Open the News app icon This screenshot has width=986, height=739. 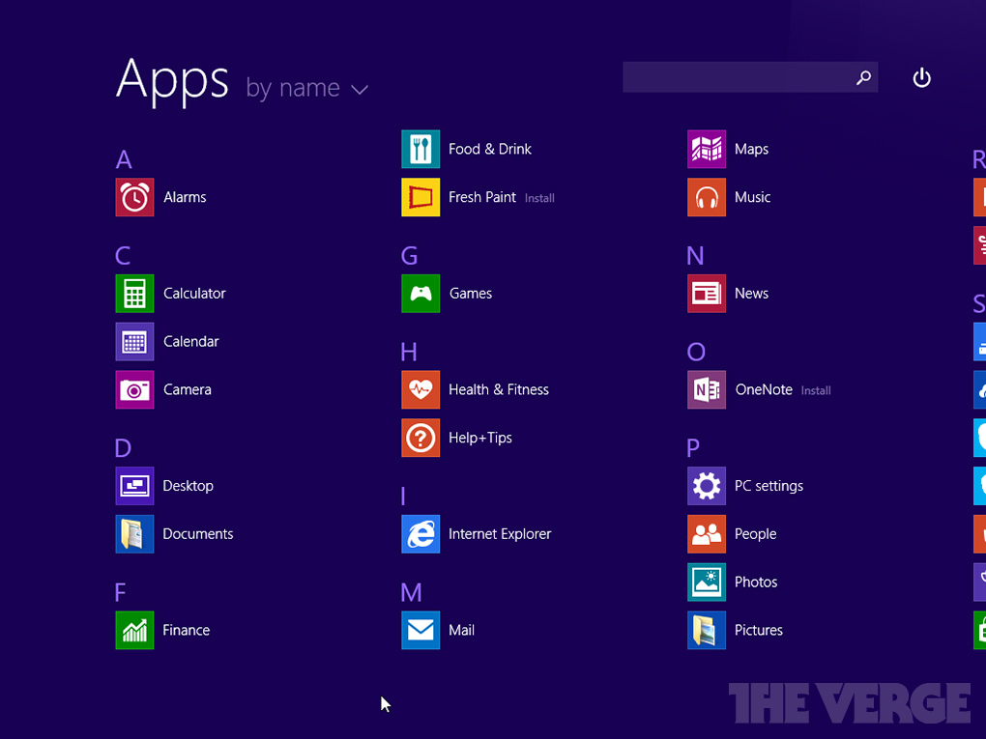click(707, 294)
